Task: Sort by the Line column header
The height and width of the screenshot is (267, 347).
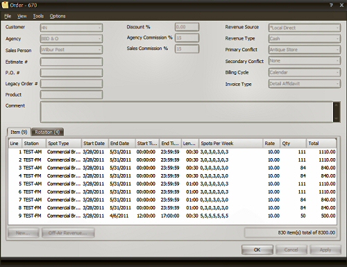Action: (x=15, y=144)
